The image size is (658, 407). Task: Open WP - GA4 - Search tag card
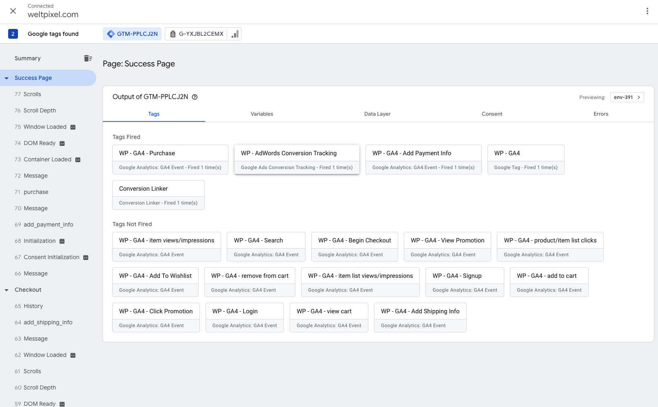266,246
